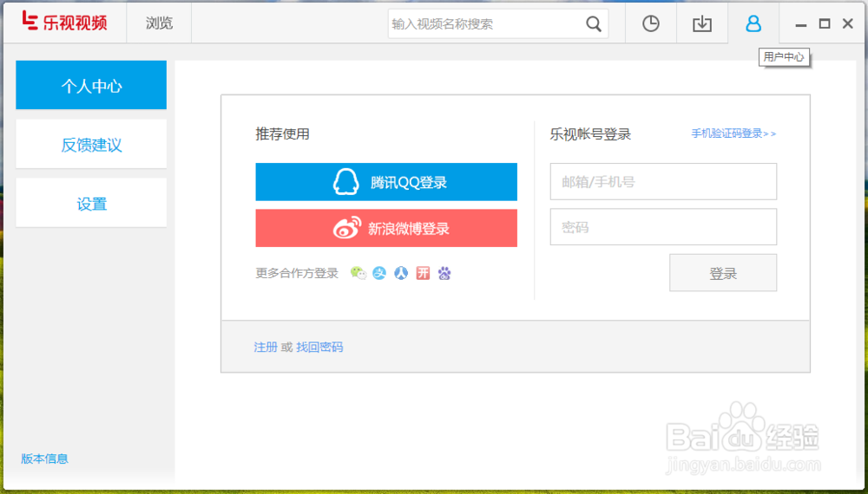Open the 浏览 tab

tap(159, 23)
